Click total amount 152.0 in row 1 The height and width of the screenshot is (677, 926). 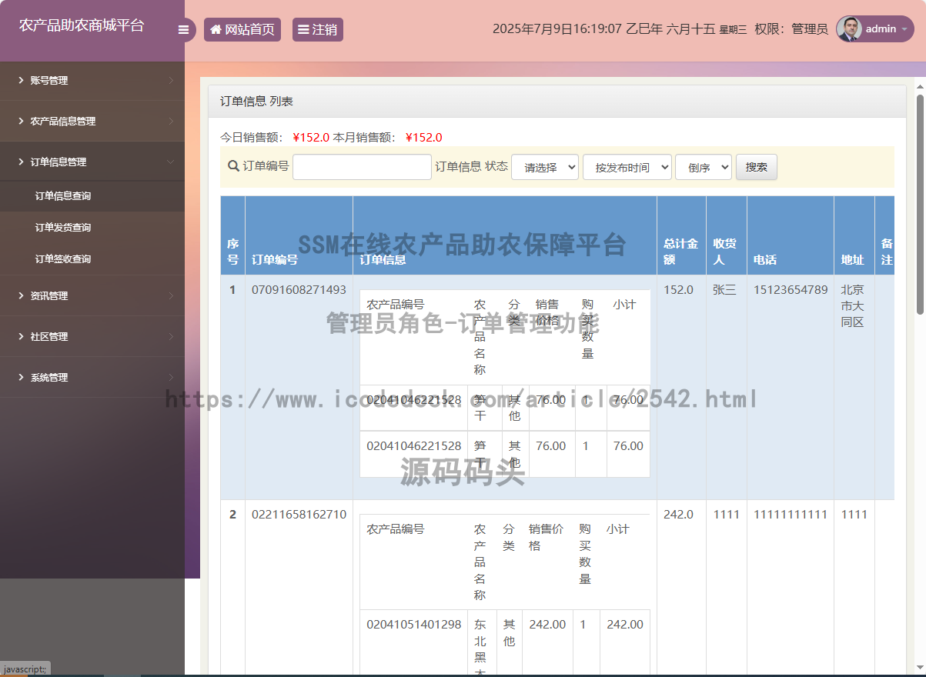678,289
